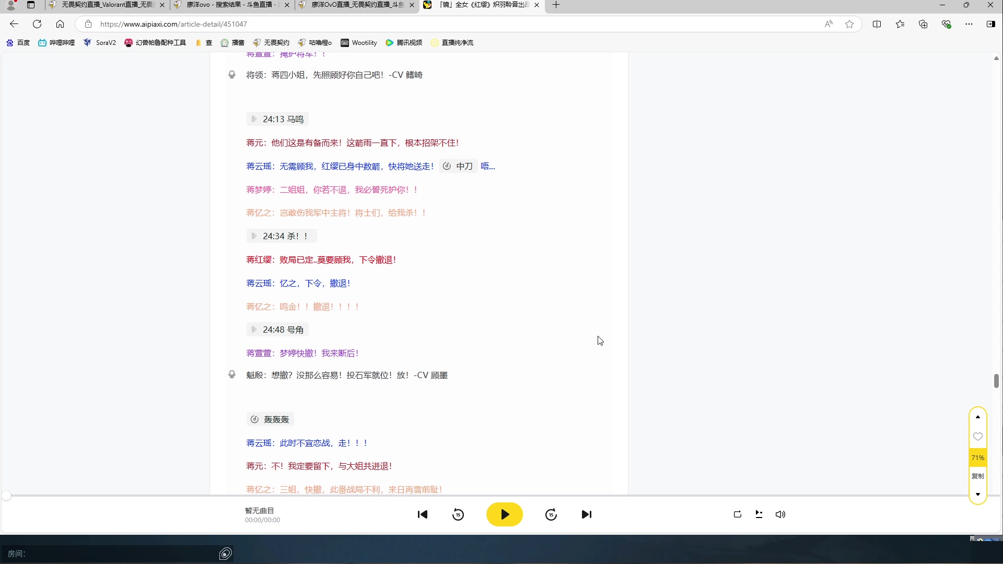Click the down arrow on the floating side panel
The height and width of the screenshot is (564, 1003).
pyautogui.click(x=978, y=494)
